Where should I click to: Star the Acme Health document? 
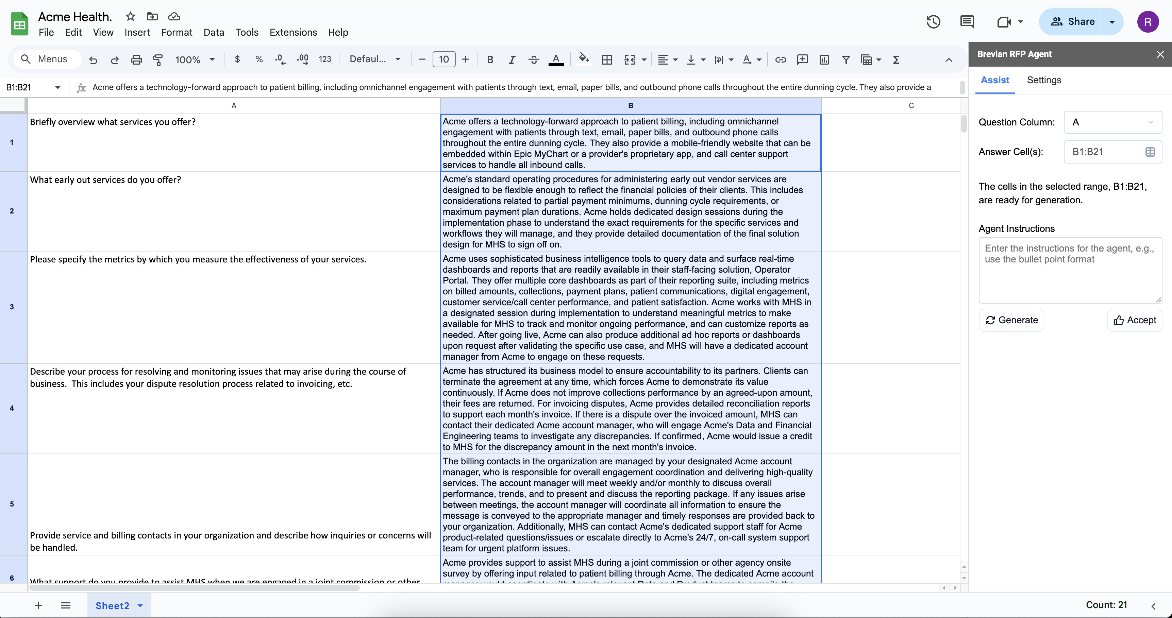click(x=131, y=16)
